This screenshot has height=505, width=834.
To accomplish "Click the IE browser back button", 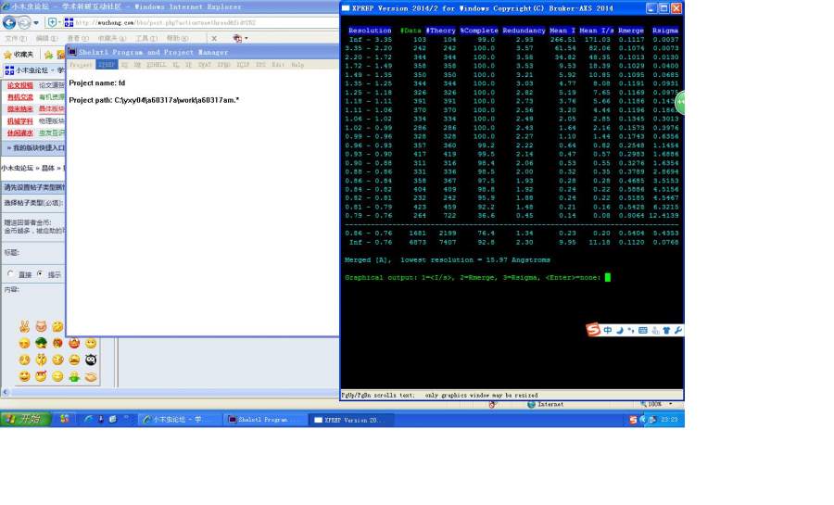I will click(9, 22).
